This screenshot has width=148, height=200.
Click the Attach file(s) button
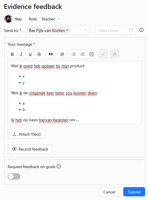tap(26, 134)
